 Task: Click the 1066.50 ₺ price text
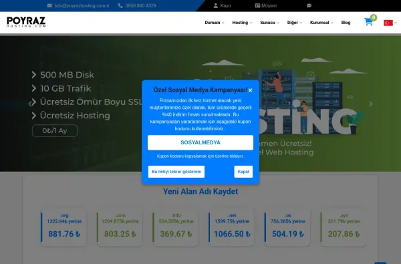pyautogui.click(x=232, y=234)
